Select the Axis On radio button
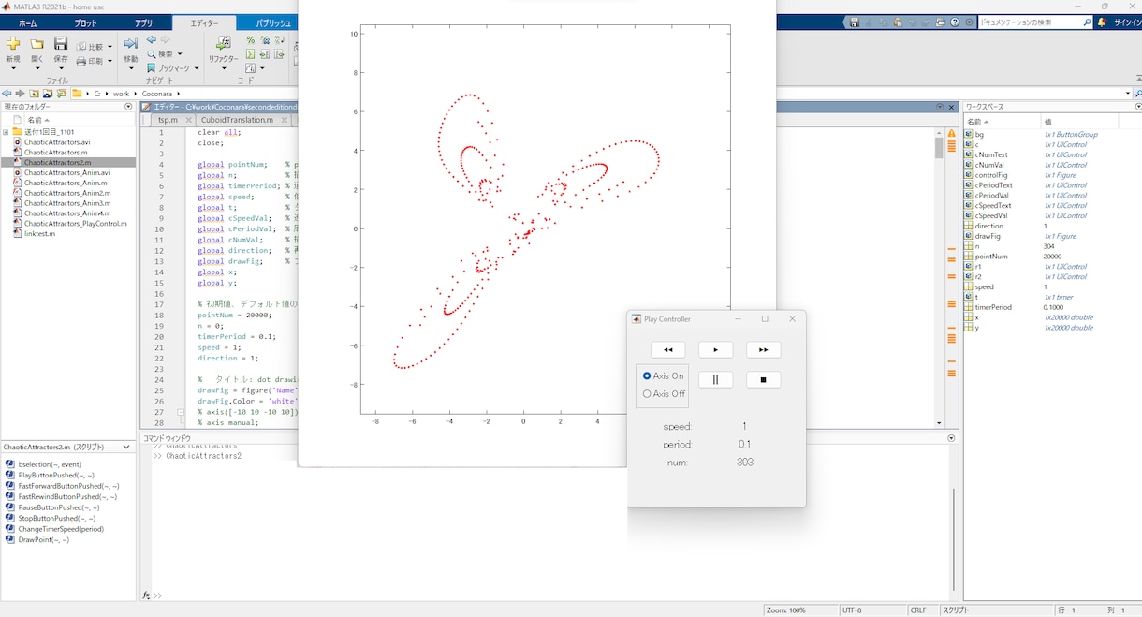 [647, 375]
